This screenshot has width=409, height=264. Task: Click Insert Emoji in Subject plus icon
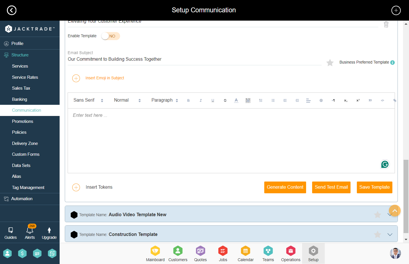coord(76,78)
